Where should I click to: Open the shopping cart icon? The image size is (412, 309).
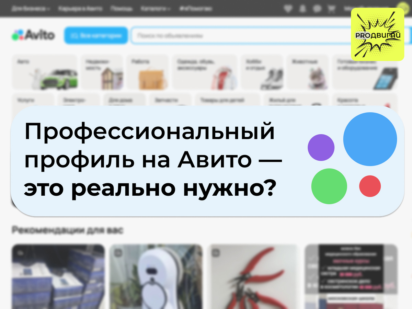click(x=332, y=9)
